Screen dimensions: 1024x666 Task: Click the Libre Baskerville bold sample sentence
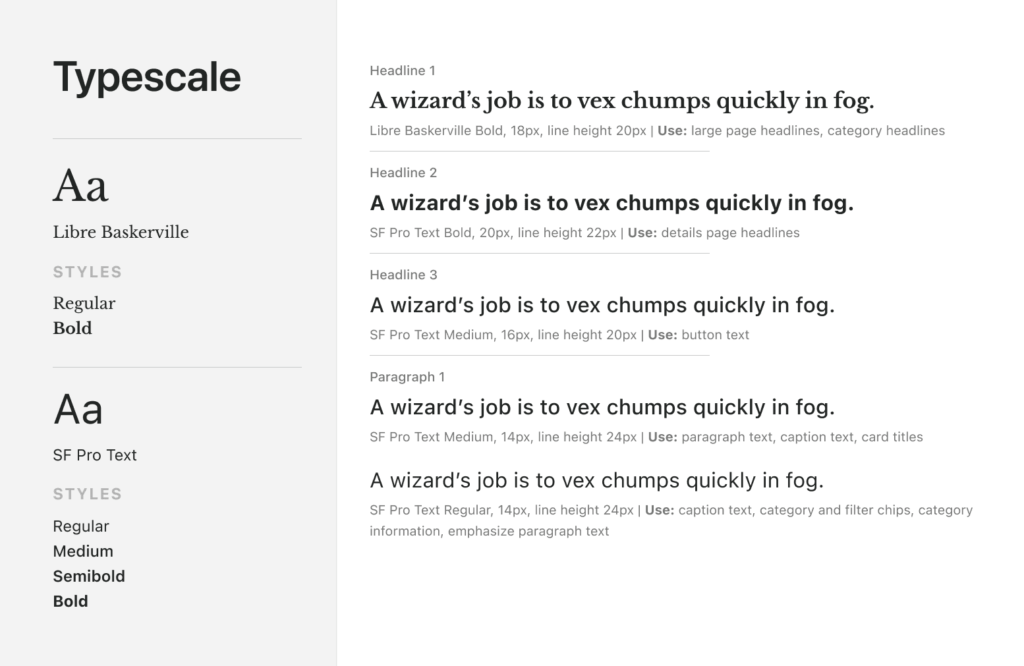pyautogui.click(x=622, y=101)
